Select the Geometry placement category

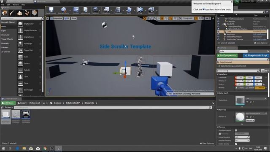coord(5,43)
